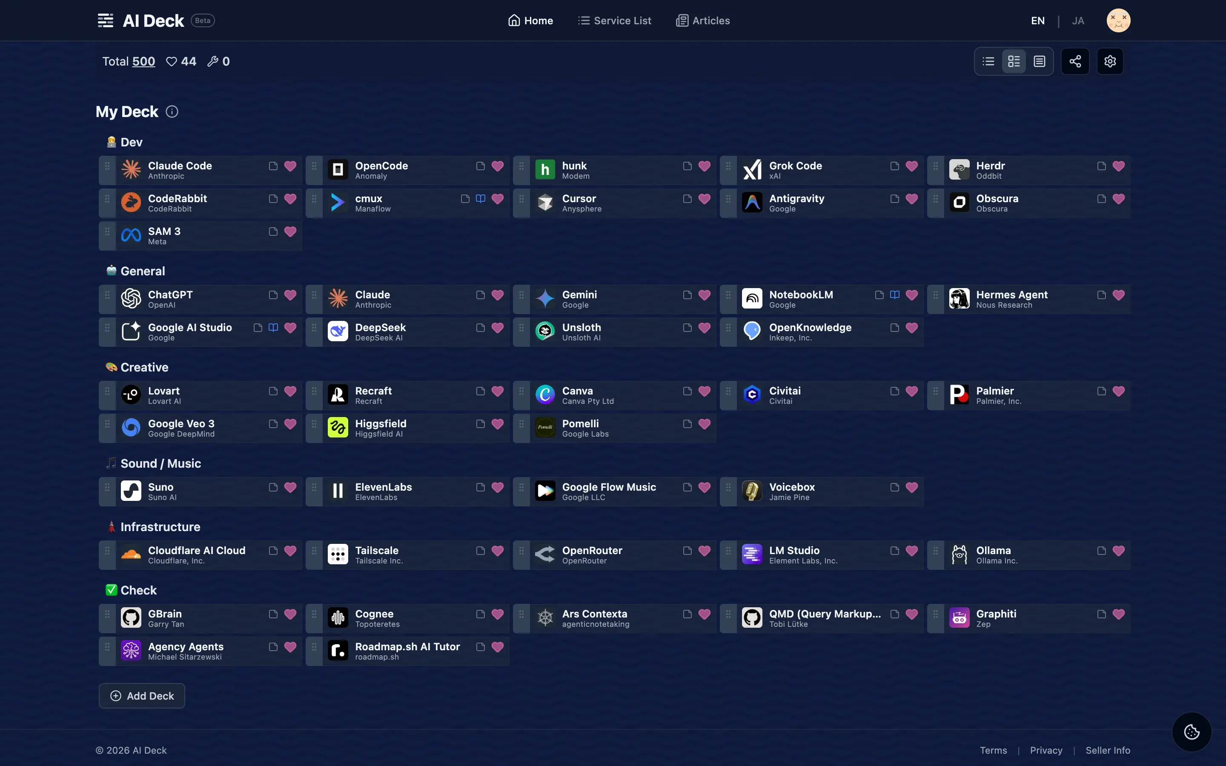Toggle favorite heart for Roadmap.sh AI Tutor

coord(498,647)
